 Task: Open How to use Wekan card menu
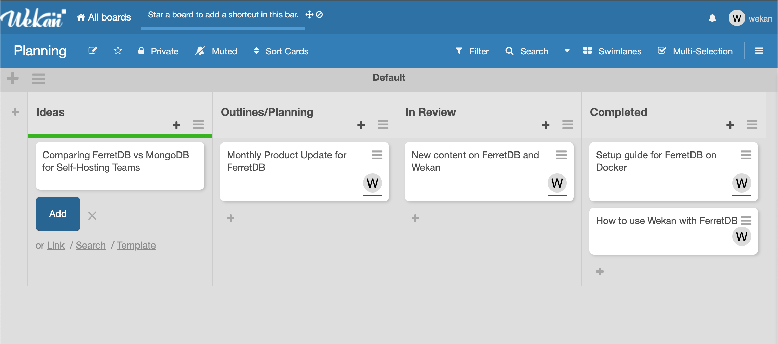pos(746,221)
